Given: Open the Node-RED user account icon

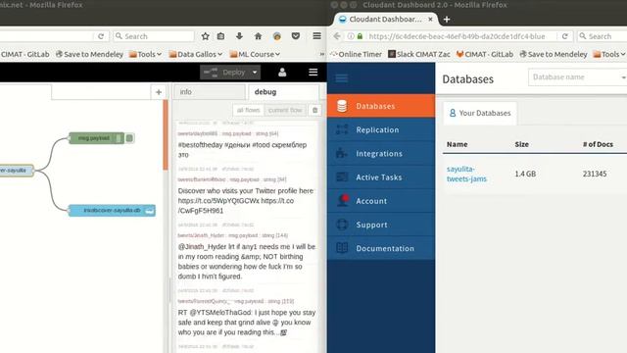Looking at the screenshot, I should pos(282,72).
